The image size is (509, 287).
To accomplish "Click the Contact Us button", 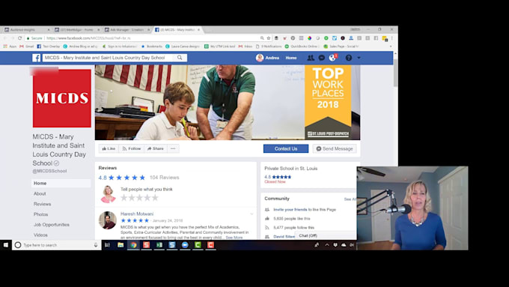I will pyautogui.click(x=286, y=148).
